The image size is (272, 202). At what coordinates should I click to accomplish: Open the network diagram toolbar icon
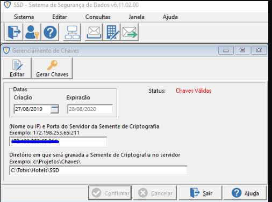[x=72, y=32]
